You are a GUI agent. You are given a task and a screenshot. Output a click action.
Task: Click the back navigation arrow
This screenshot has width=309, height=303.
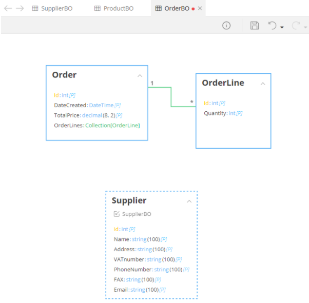click(8, 8)
